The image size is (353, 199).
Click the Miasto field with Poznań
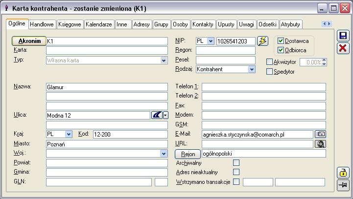(x=107, y=144)
